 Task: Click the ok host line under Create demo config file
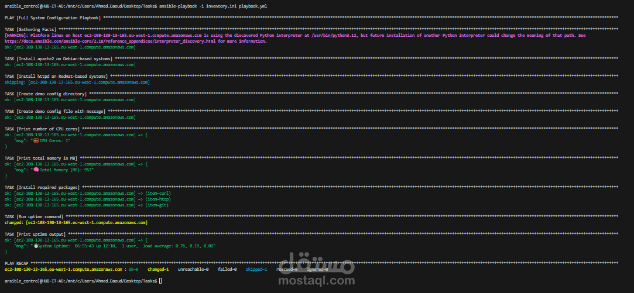[70, 117]
